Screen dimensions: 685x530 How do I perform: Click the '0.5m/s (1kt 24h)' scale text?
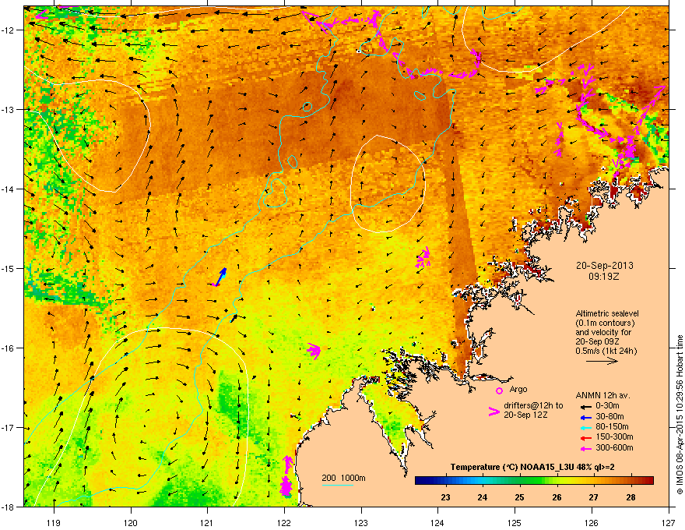[606, 351]
